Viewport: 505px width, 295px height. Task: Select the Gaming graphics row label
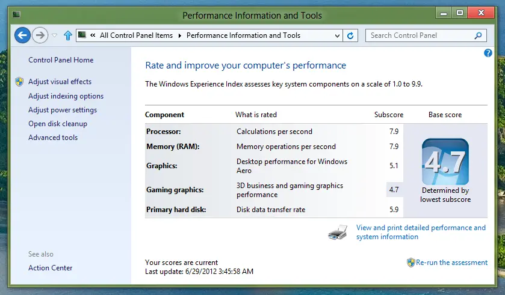click(x=175, y=190)
